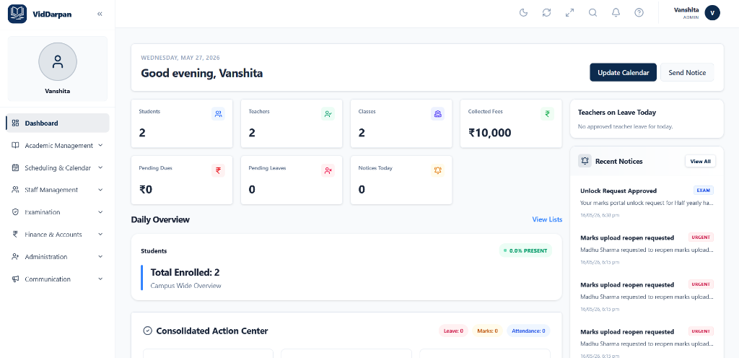Screen dimensions: 739x358
Task: Click the Total Enrolled: 2 text
Action: tap(185, 272)
